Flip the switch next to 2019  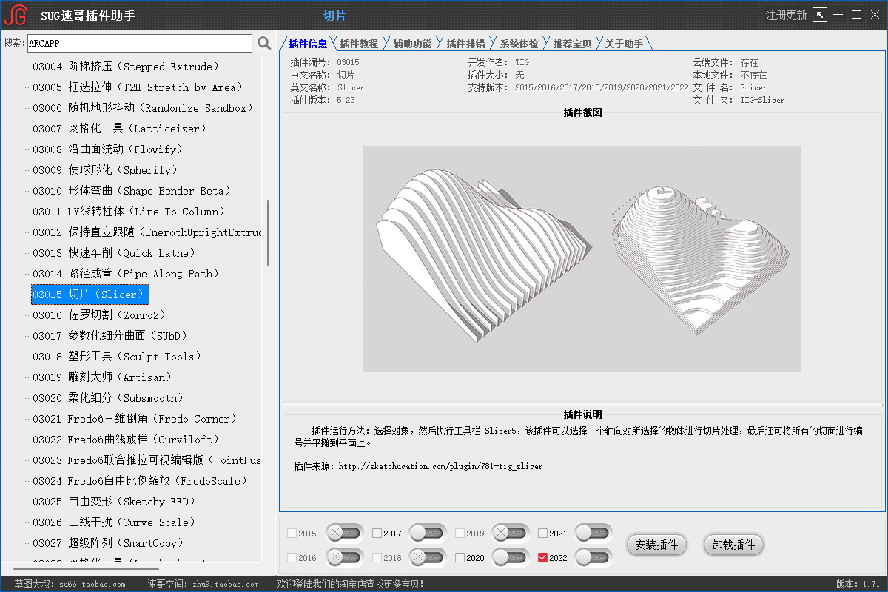(x=511, y=533)
